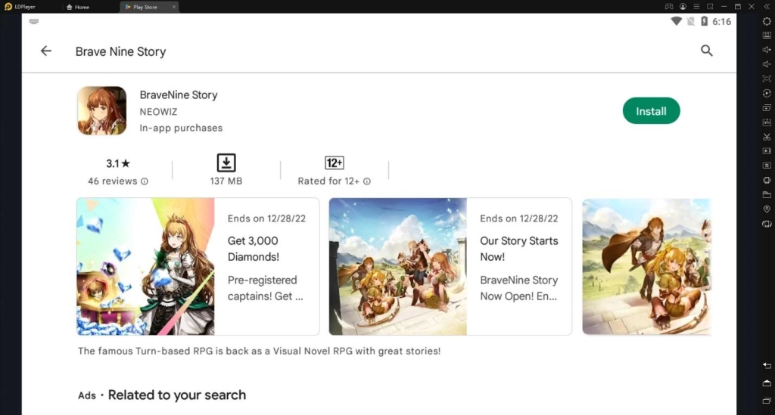Viewport: 775px width, 415px height.
Task: Open the Get 3,000 Diamonds event card
Action: [198, 267]
